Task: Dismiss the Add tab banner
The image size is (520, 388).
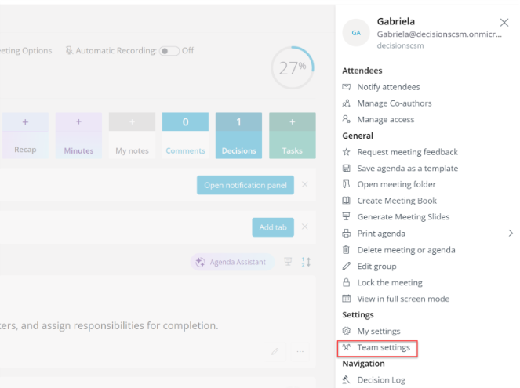Action: (x=305, y=227)
